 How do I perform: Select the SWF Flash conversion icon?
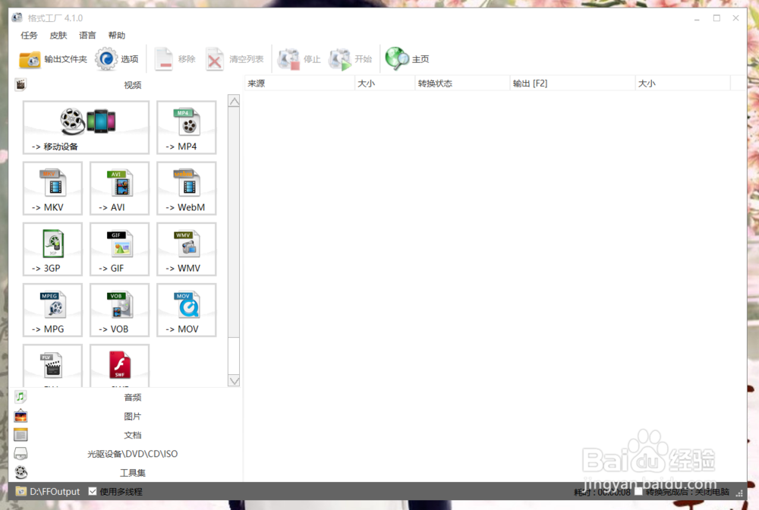120,366
